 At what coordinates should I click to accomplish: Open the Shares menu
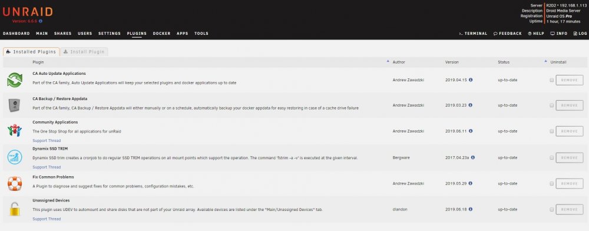pos(63,34)
